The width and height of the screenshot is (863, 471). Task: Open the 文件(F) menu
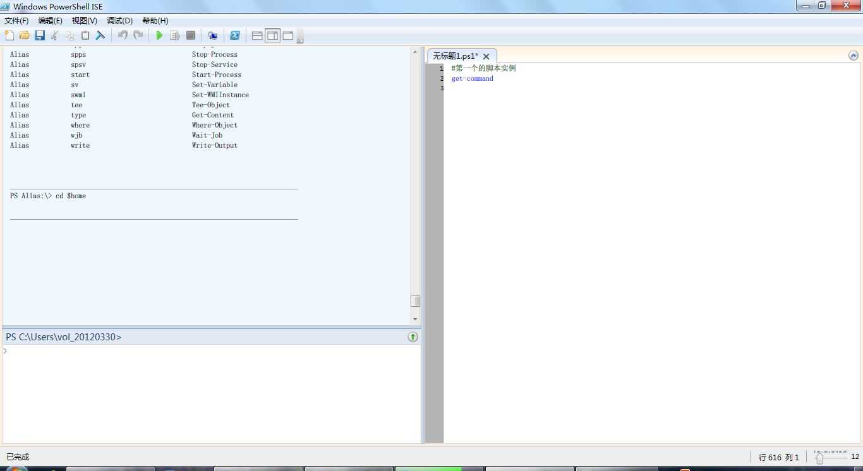tap(16, 21)
